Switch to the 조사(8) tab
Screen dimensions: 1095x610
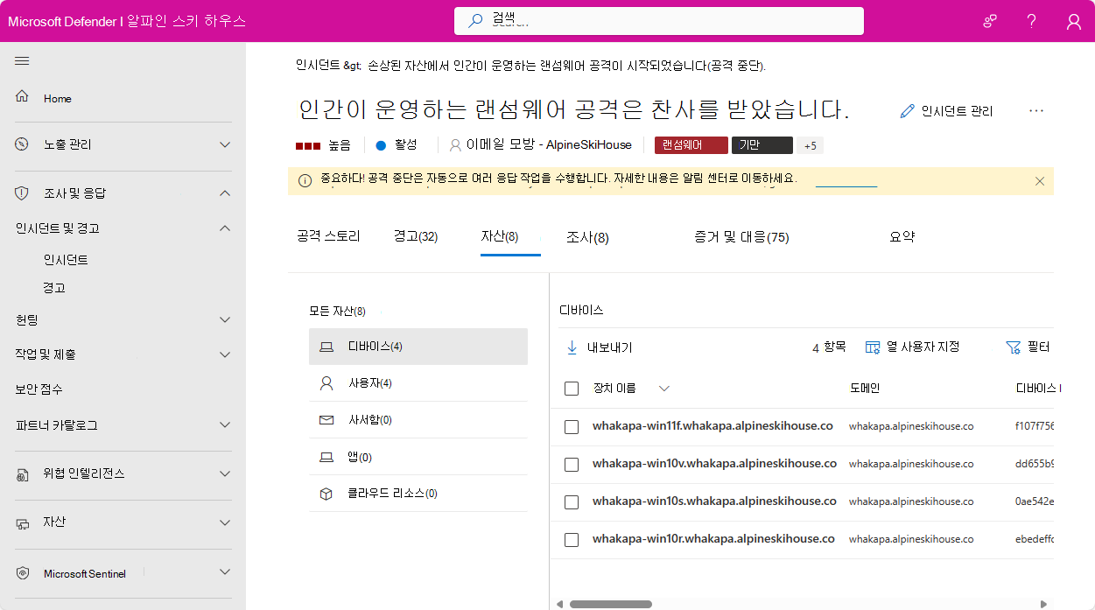(587, 236)
